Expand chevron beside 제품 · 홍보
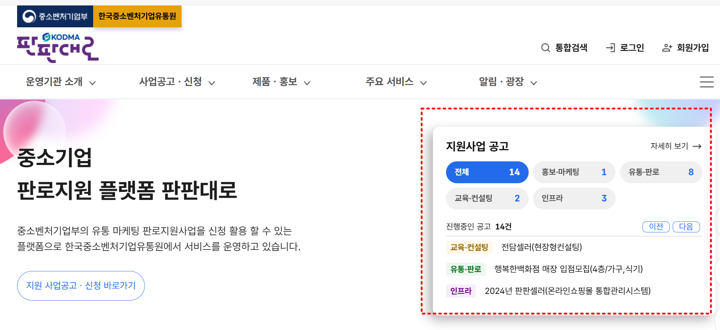720x330 pixels. (x=307, y=83)
